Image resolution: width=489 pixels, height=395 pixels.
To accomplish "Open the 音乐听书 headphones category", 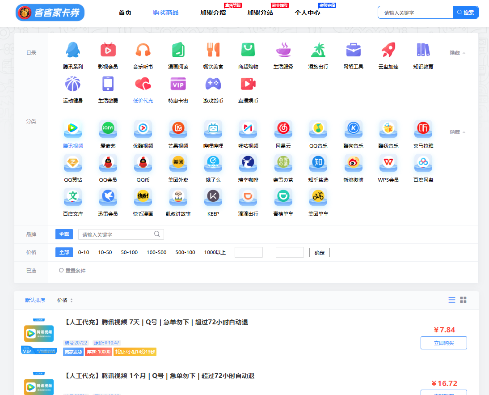I will [x=143, y=50].
